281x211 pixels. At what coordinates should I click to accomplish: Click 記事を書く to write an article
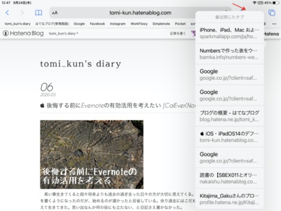tap(178, 33)
